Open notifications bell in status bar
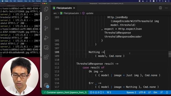This screenshot has height=96, width=171. [167, 93]
